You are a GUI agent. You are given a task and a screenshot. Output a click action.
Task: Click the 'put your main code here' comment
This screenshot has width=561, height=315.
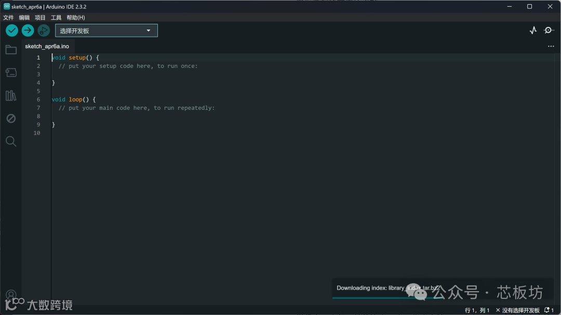pyautogui.click(x=137, y=108)
